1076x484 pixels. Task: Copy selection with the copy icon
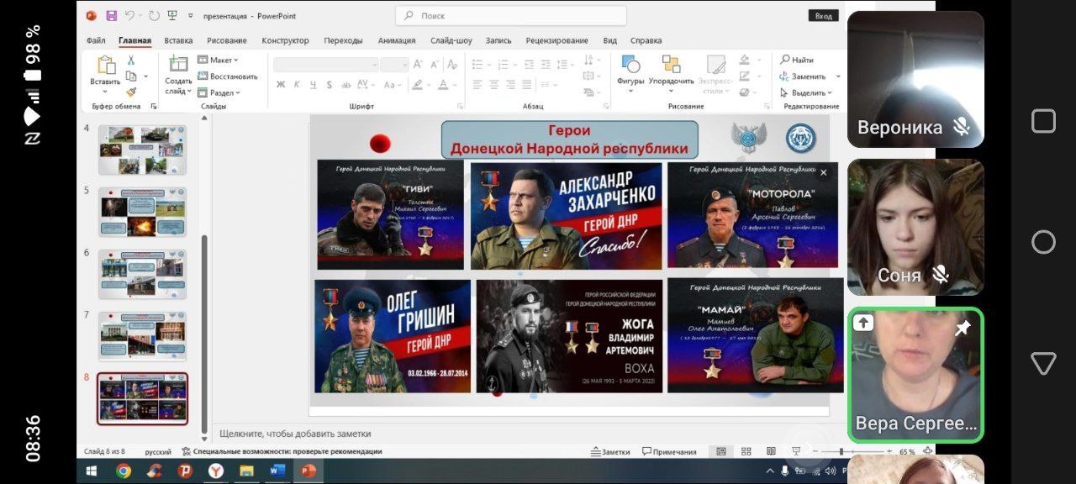(x=131, y=76)
